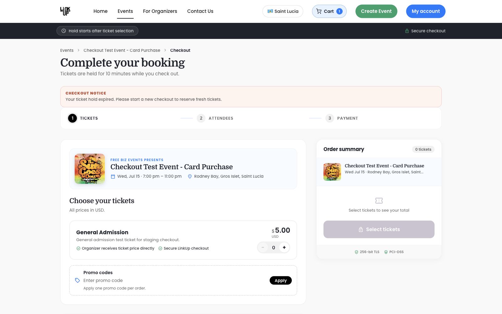Click the Hold starts after ticket selection pill
This screenshot has height=314, width=502.
[x=97, y=31]
